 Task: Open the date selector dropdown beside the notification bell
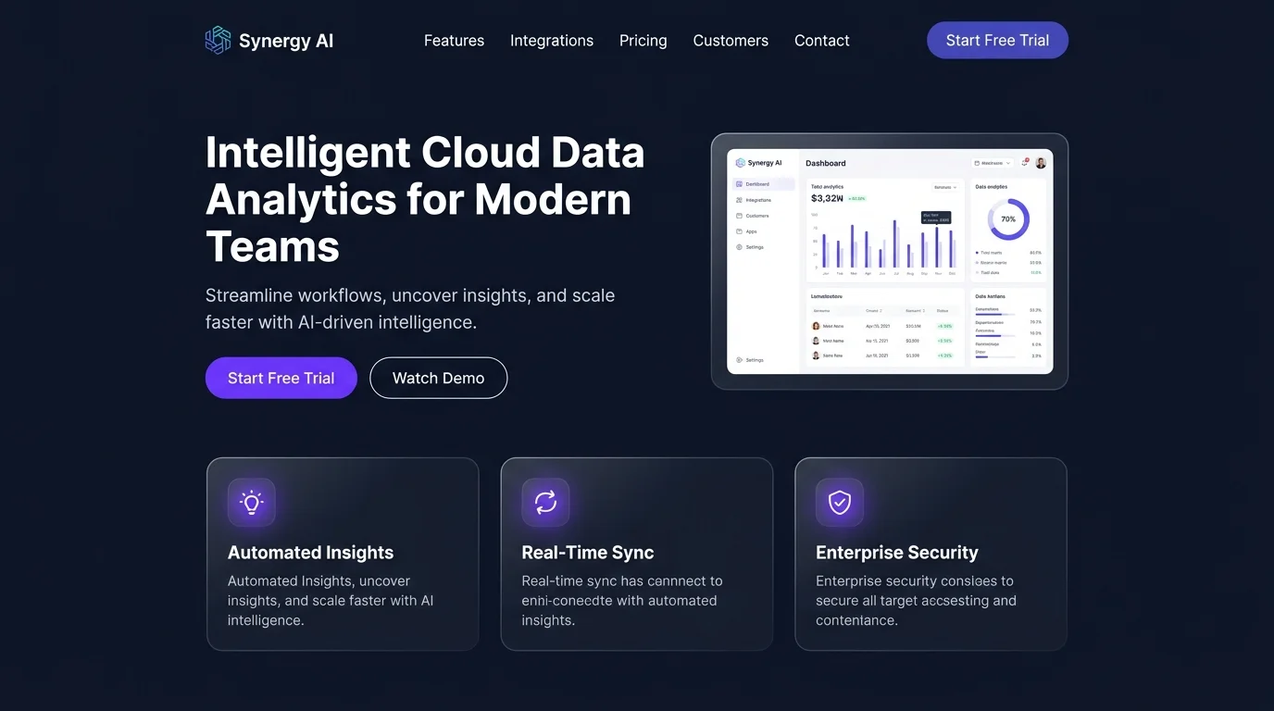pyautogui.click(x=993, y=163)
